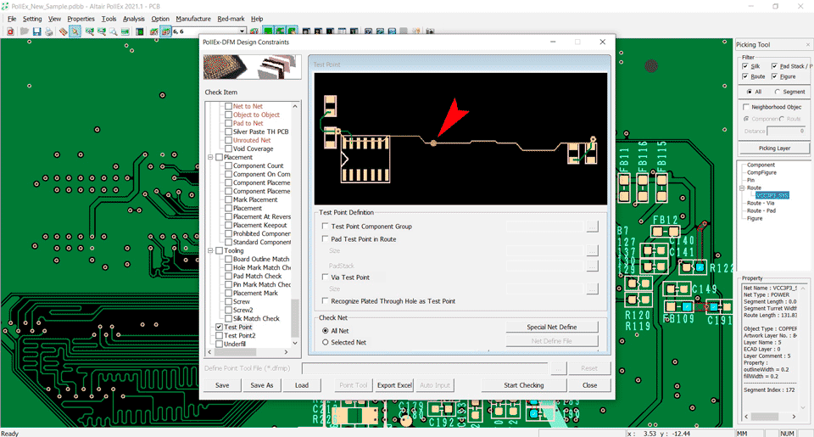Click the PollEx-DFM dialog header thumbnail image
This screenshot has height=437, width=814.
(x=253, y=66)
